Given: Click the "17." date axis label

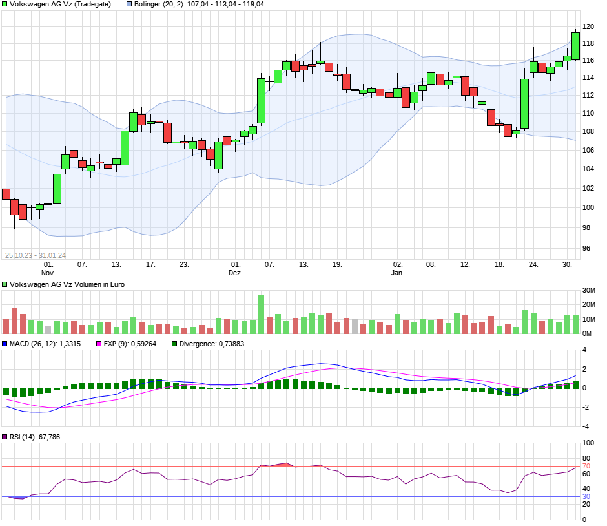Looking at the screenshot, I should 150,264.
